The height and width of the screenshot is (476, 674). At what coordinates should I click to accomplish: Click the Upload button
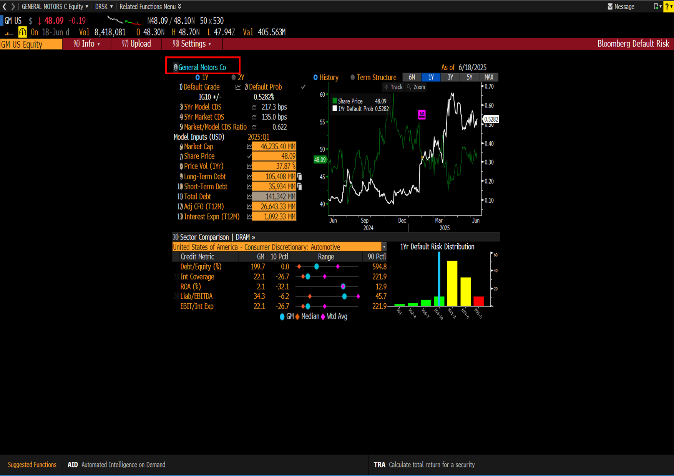pyautogui.click(x=136, y=44)
